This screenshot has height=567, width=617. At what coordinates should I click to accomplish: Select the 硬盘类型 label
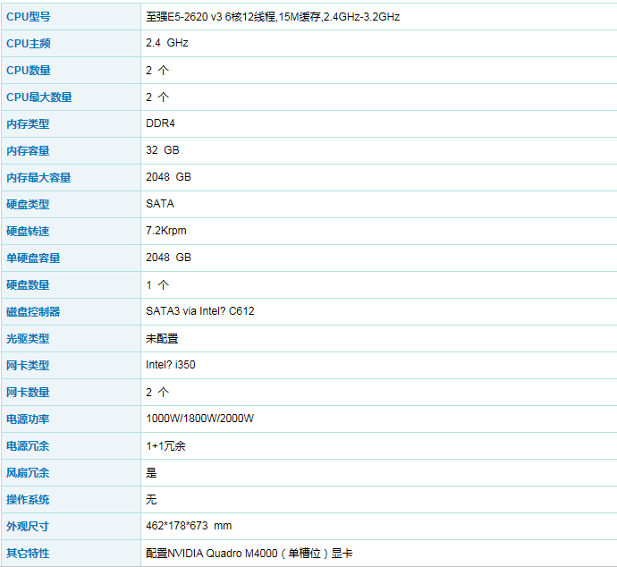[28, 205]
